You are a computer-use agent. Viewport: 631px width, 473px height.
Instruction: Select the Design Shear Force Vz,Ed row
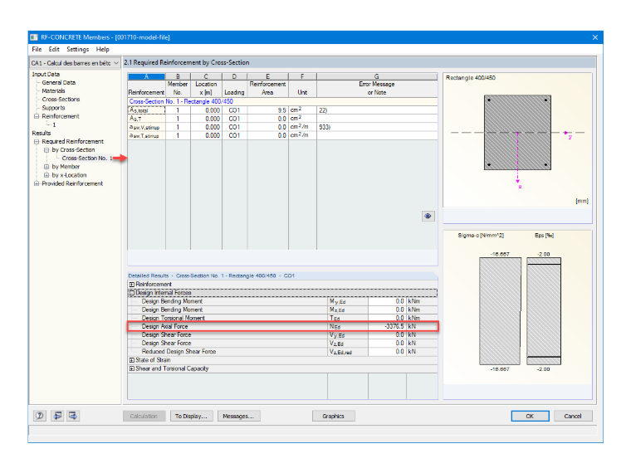[282, 344]
